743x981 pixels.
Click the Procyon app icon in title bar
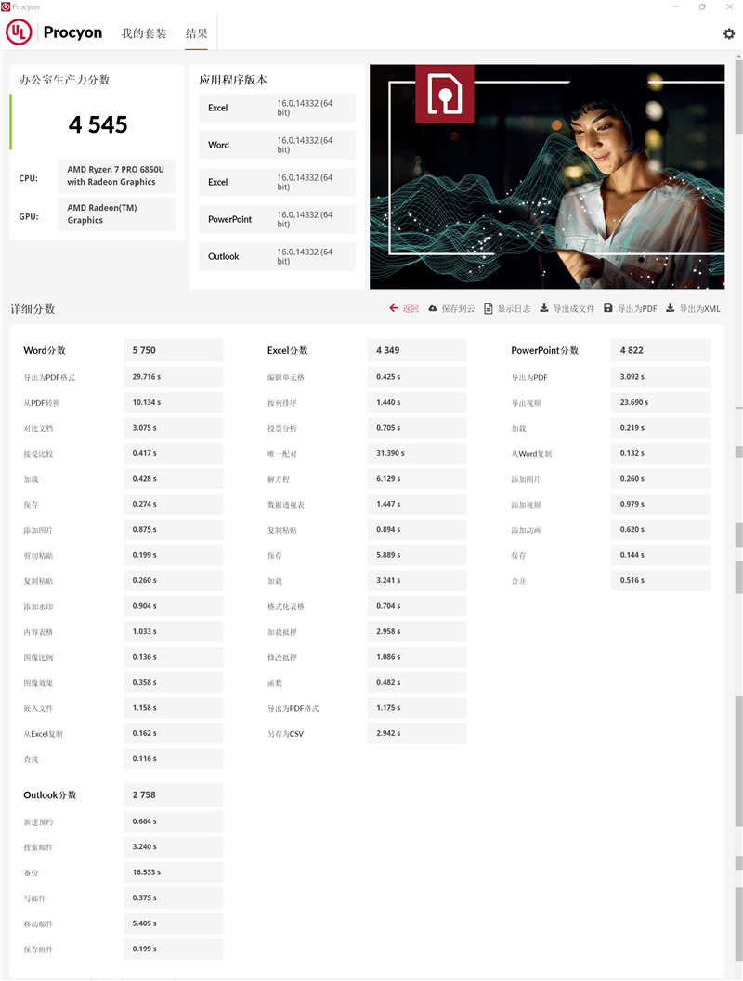pyautogui.click(x=6, y=6)
